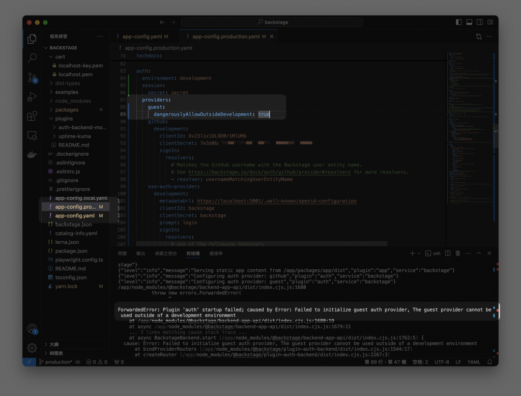Toggle primary side bar visibility
The height and width of the screenshot is (396, 521).
[x=458, y=22]
